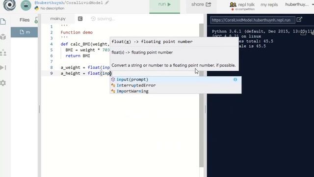Click the editor layout toggle icon
Screen dimensions: 314x177
pyautogui.click(x=80, y=19)
